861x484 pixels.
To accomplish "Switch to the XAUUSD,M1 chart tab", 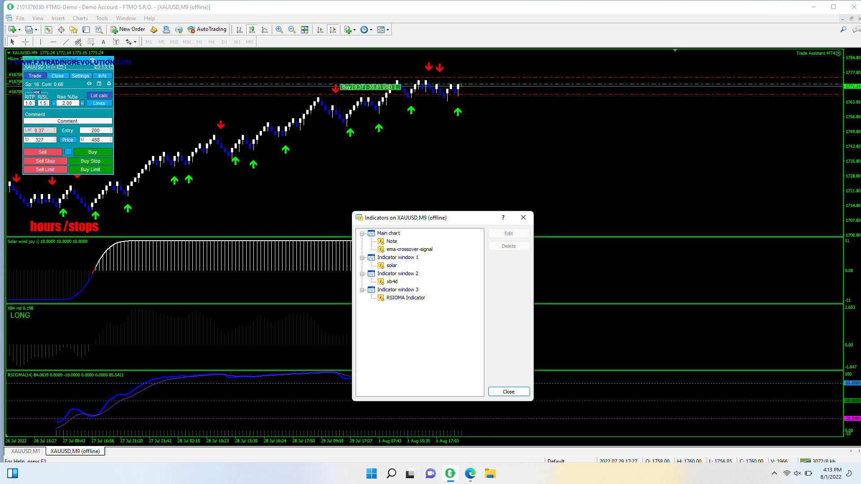I will [x=26, y=451].
